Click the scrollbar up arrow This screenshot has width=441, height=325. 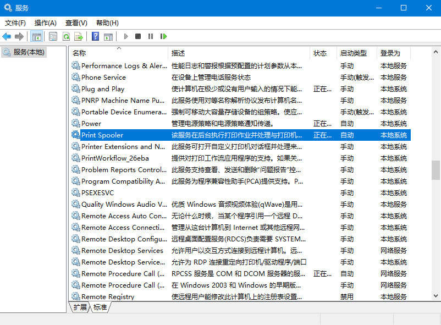point(436,52)
